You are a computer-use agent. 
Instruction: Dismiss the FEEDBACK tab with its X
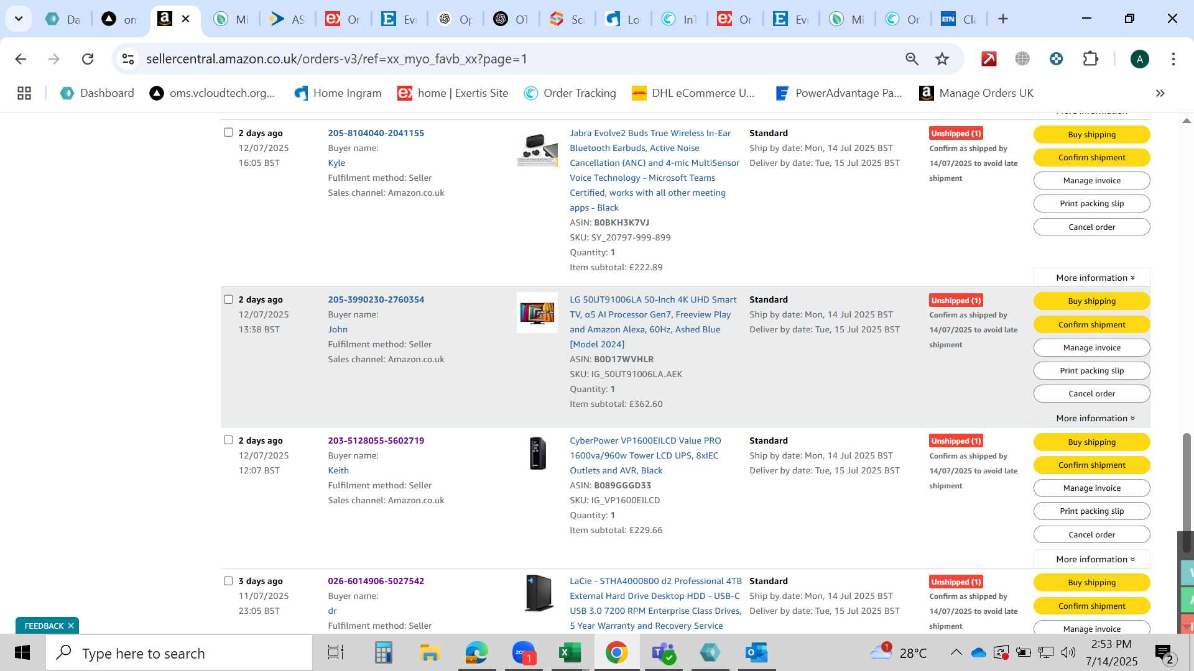click(x=71, y=626)
